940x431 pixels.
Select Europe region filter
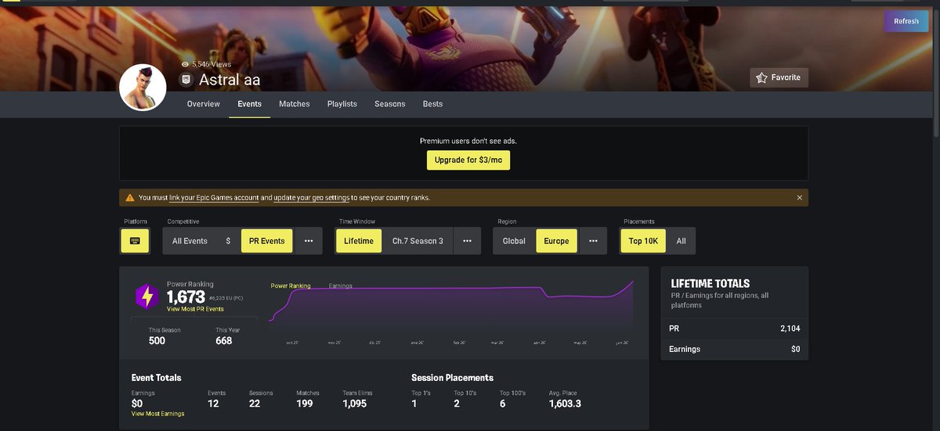(x=557, y=241)
